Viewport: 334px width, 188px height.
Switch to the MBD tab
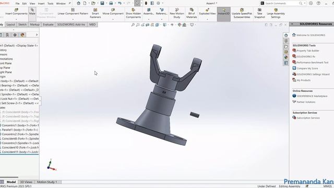point(92,25)
